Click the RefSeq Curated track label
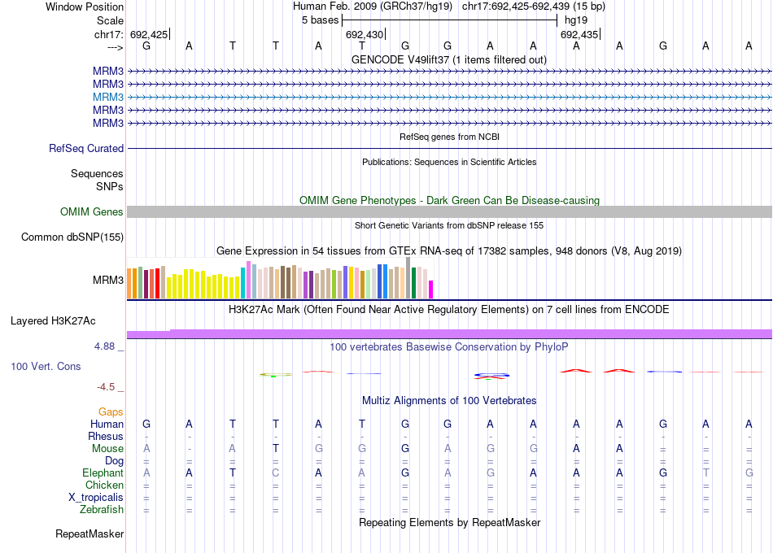This screenshot has width=773, height=553. pyautogui.click(x=86, y=148)
